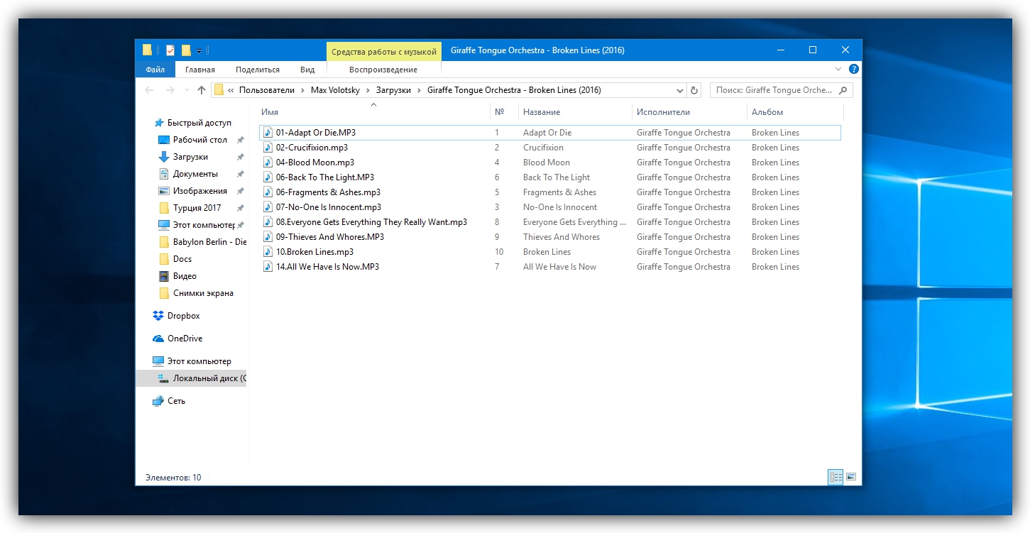Image resolution: width=1030 pixels, height=533 pixels.
Task: Click music file icon for 02-Crucifixion.mp3
Action: click(x=268, y=148)
